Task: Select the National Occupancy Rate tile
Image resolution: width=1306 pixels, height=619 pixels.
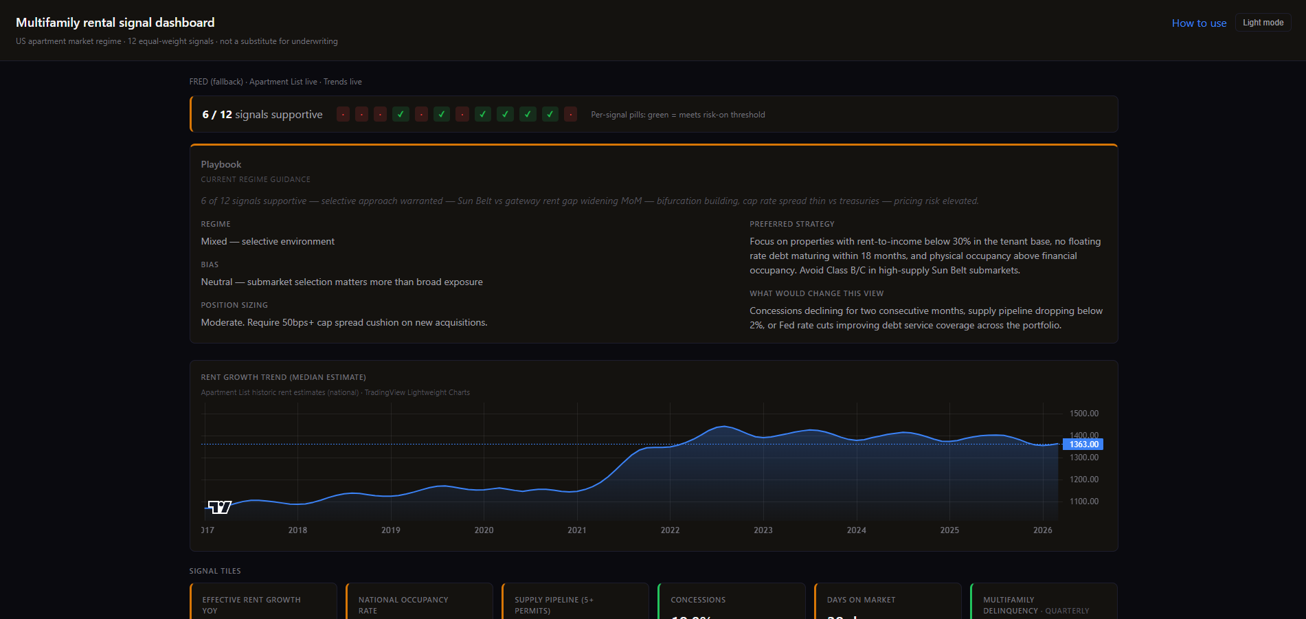Action: click(x=419, y=605)
